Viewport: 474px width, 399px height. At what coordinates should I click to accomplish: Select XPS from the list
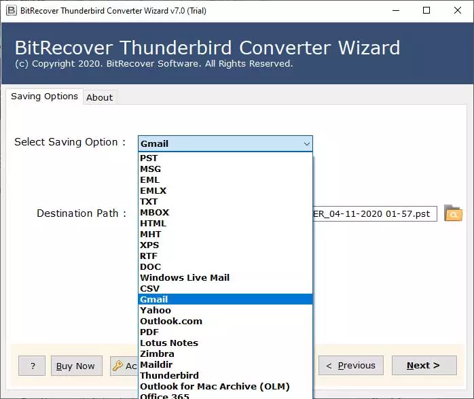[225, 245]
